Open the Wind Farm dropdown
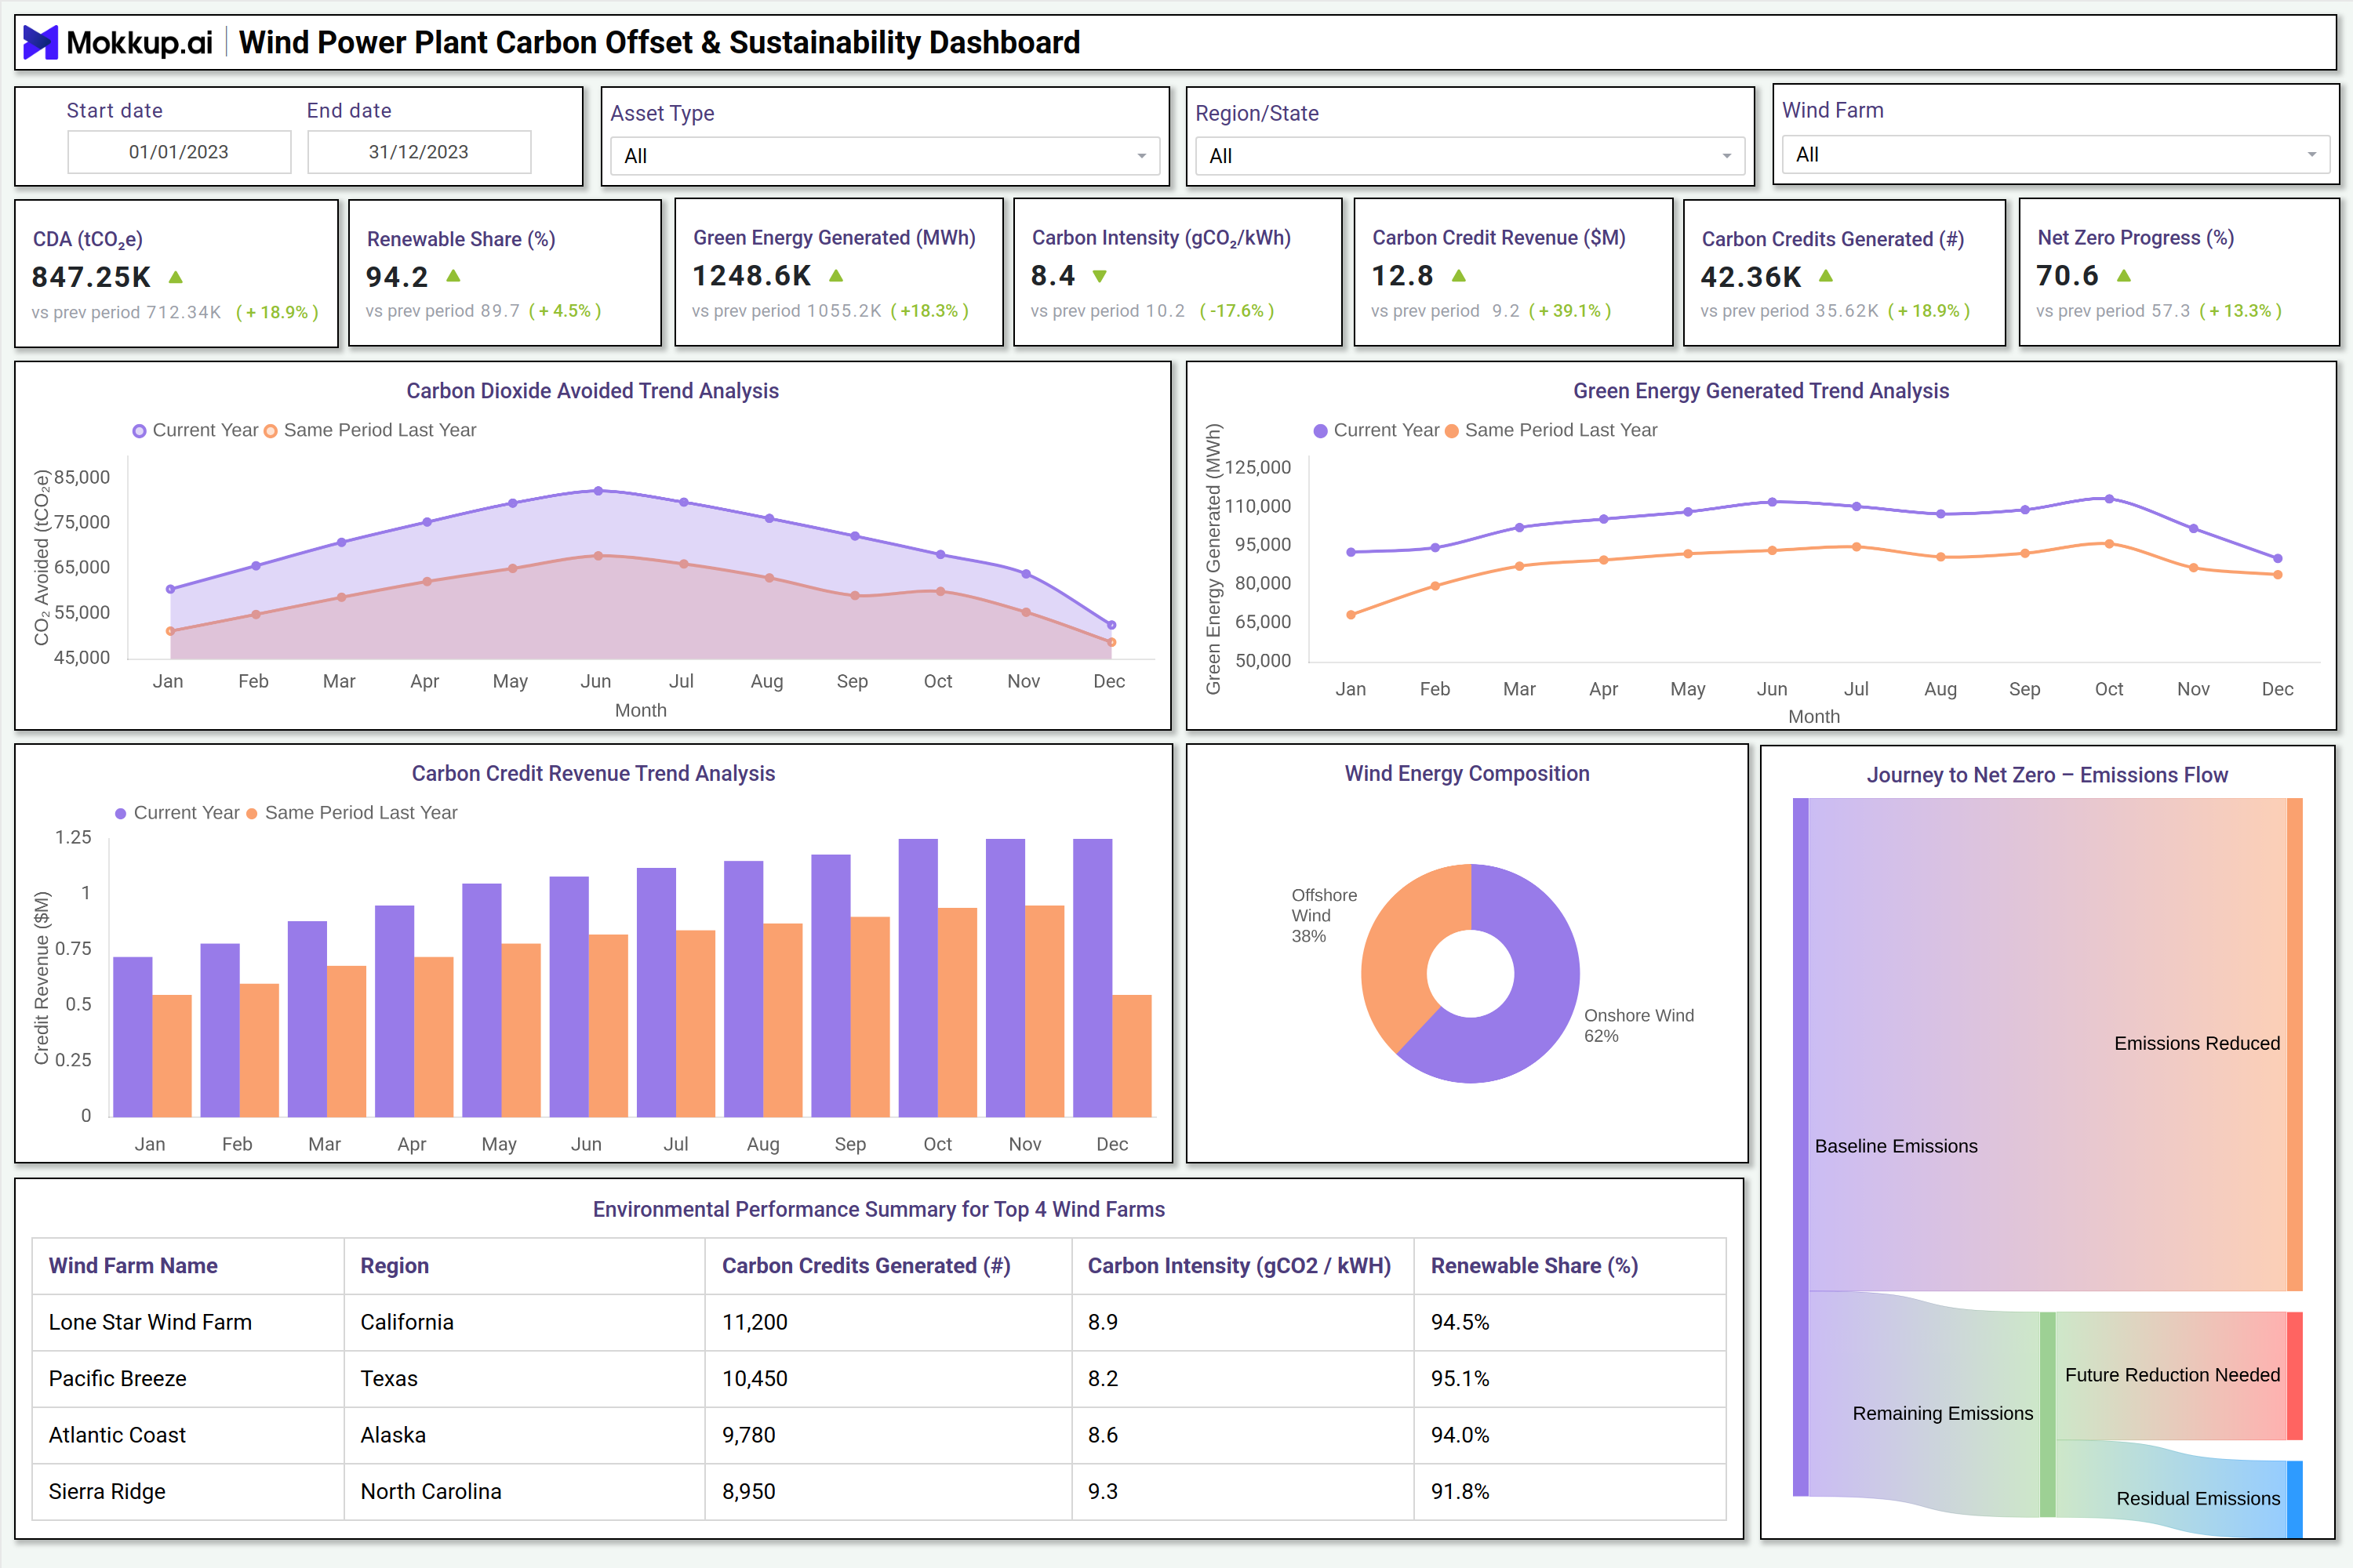Screen dimensions: 2353x1568 pyautogui.click(x=2056, y=155)
